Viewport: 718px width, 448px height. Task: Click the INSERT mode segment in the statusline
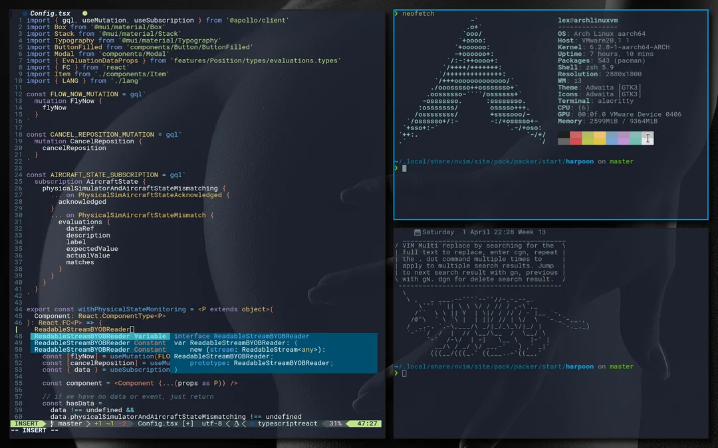coord(25,423)
